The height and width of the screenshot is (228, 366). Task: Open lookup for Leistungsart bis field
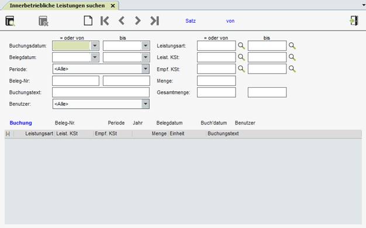[292, 46]
